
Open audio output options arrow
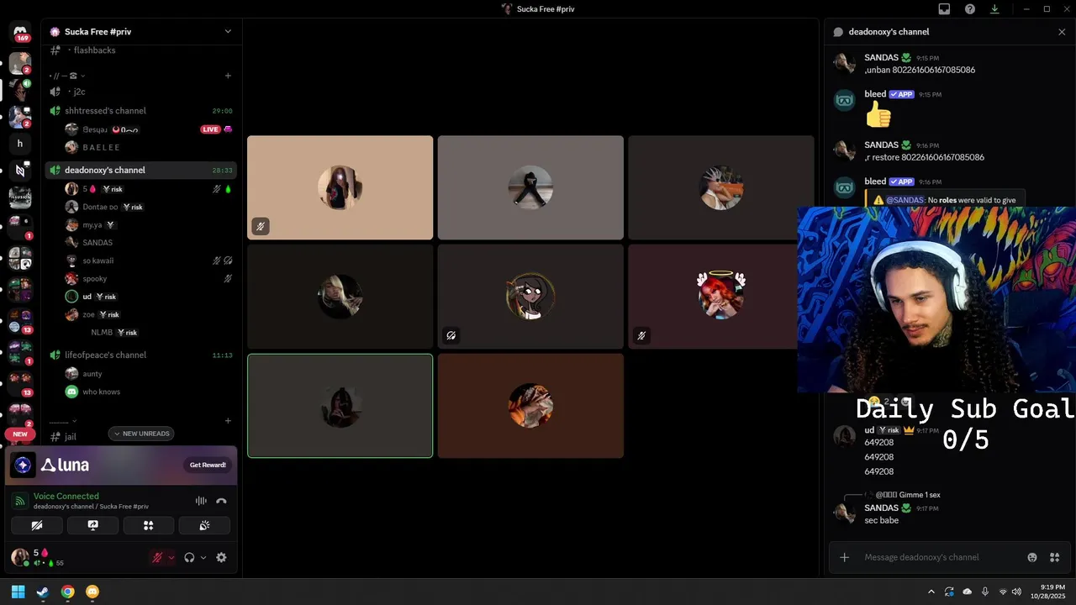click(x=203, y=558)
